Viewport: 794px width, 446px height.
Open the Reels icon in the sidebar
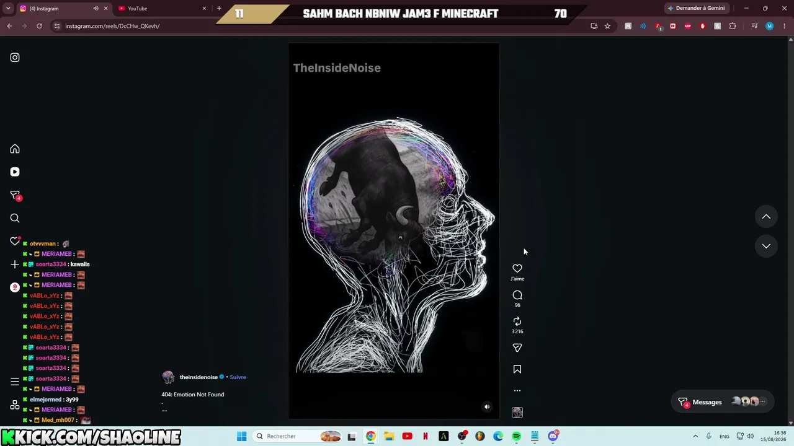pos(15,172)
